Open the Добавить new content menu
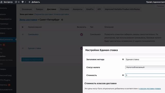Screen dimensions: 165x93 click(x=34, y=2)
